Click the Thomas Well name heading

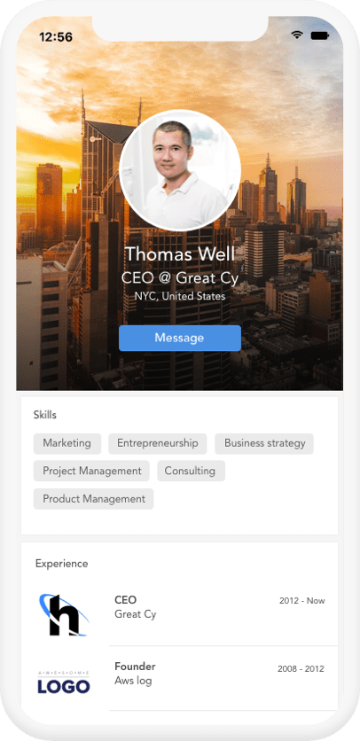pyautogui.click(x=180, y=254)
